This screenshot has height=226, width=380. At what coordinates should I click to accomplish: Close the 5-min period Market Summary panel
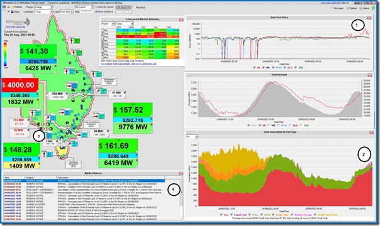click(181, 19)
